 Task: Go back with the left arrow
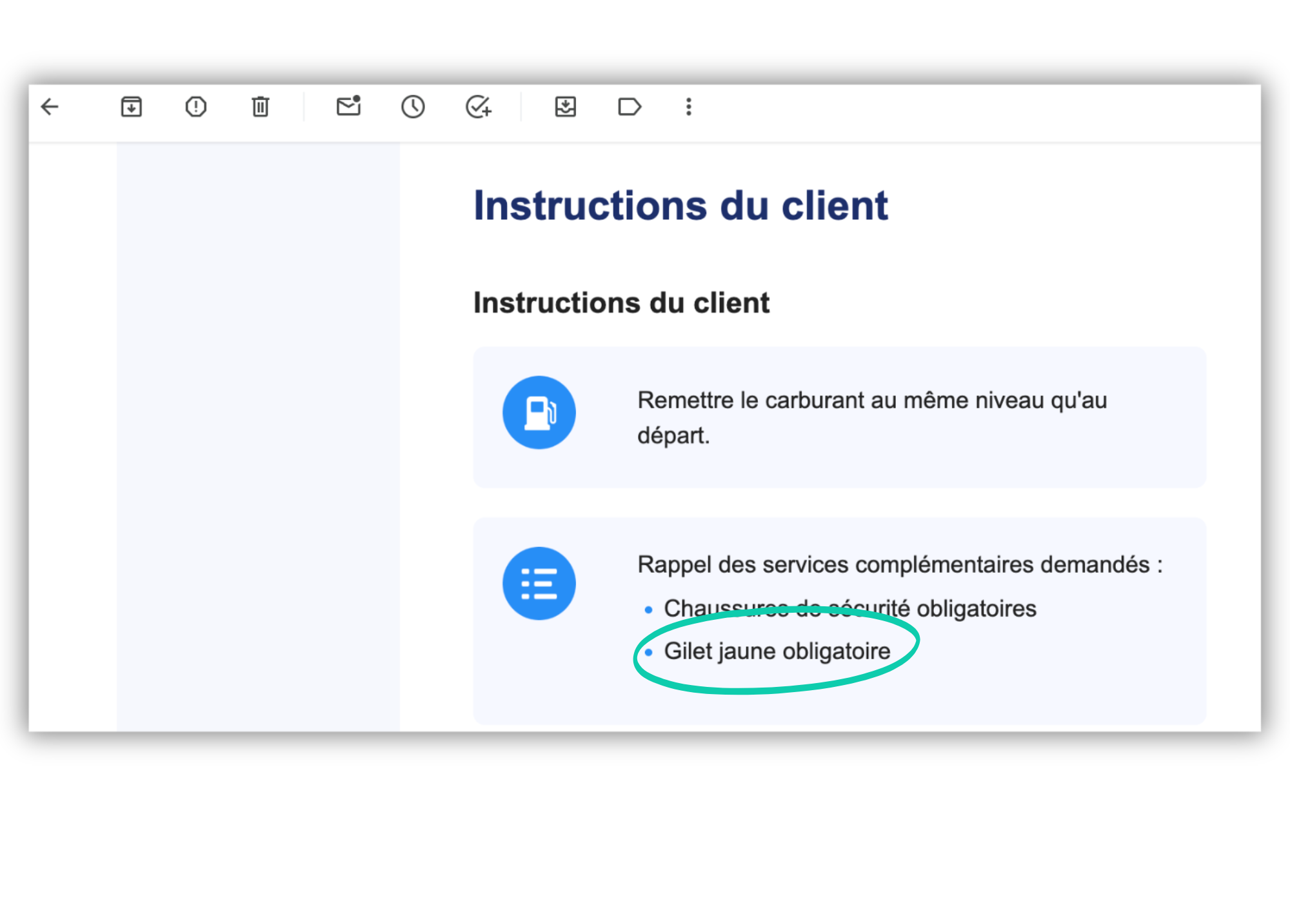(x=50, y=106)
